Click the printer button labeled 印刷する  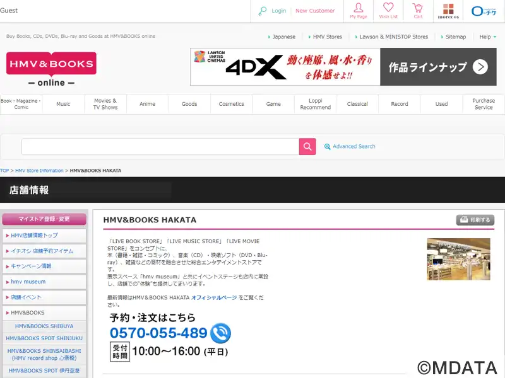[x=475, y=220]
